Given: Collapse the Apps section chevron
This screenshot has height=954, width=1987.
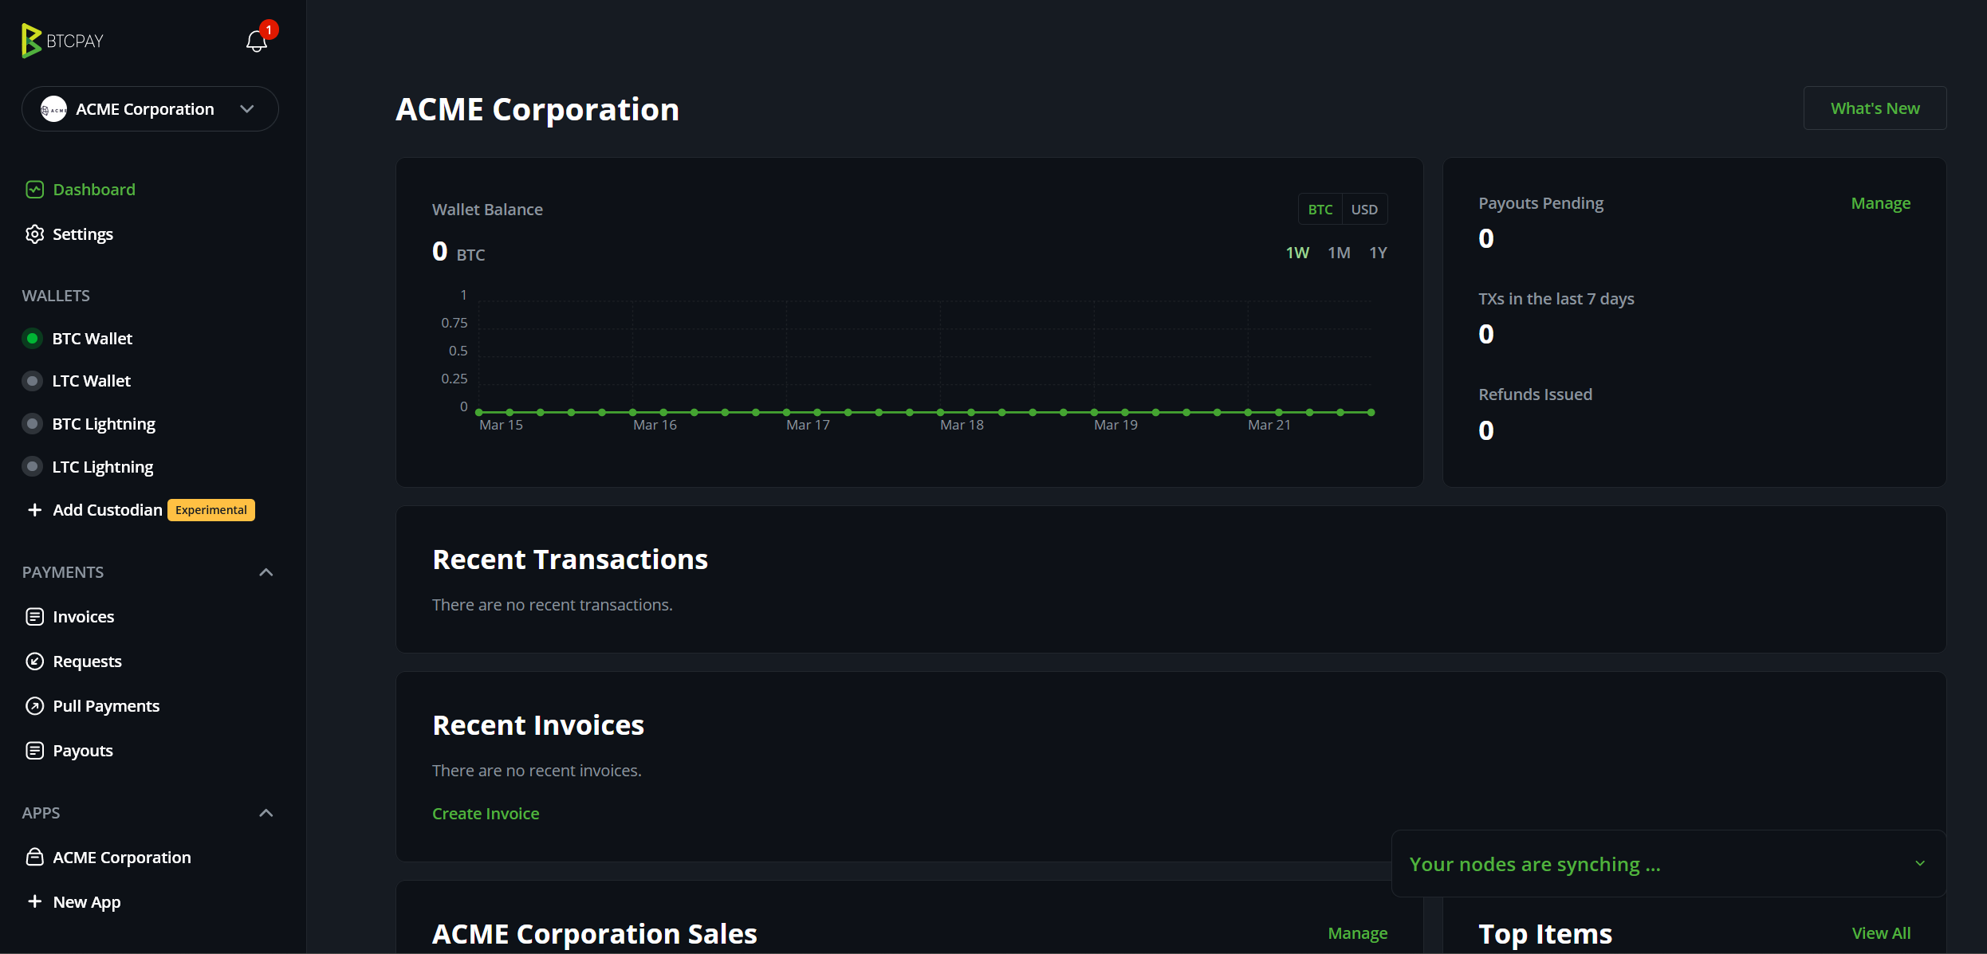Looking at the screenshot, I should click(266, 813).
